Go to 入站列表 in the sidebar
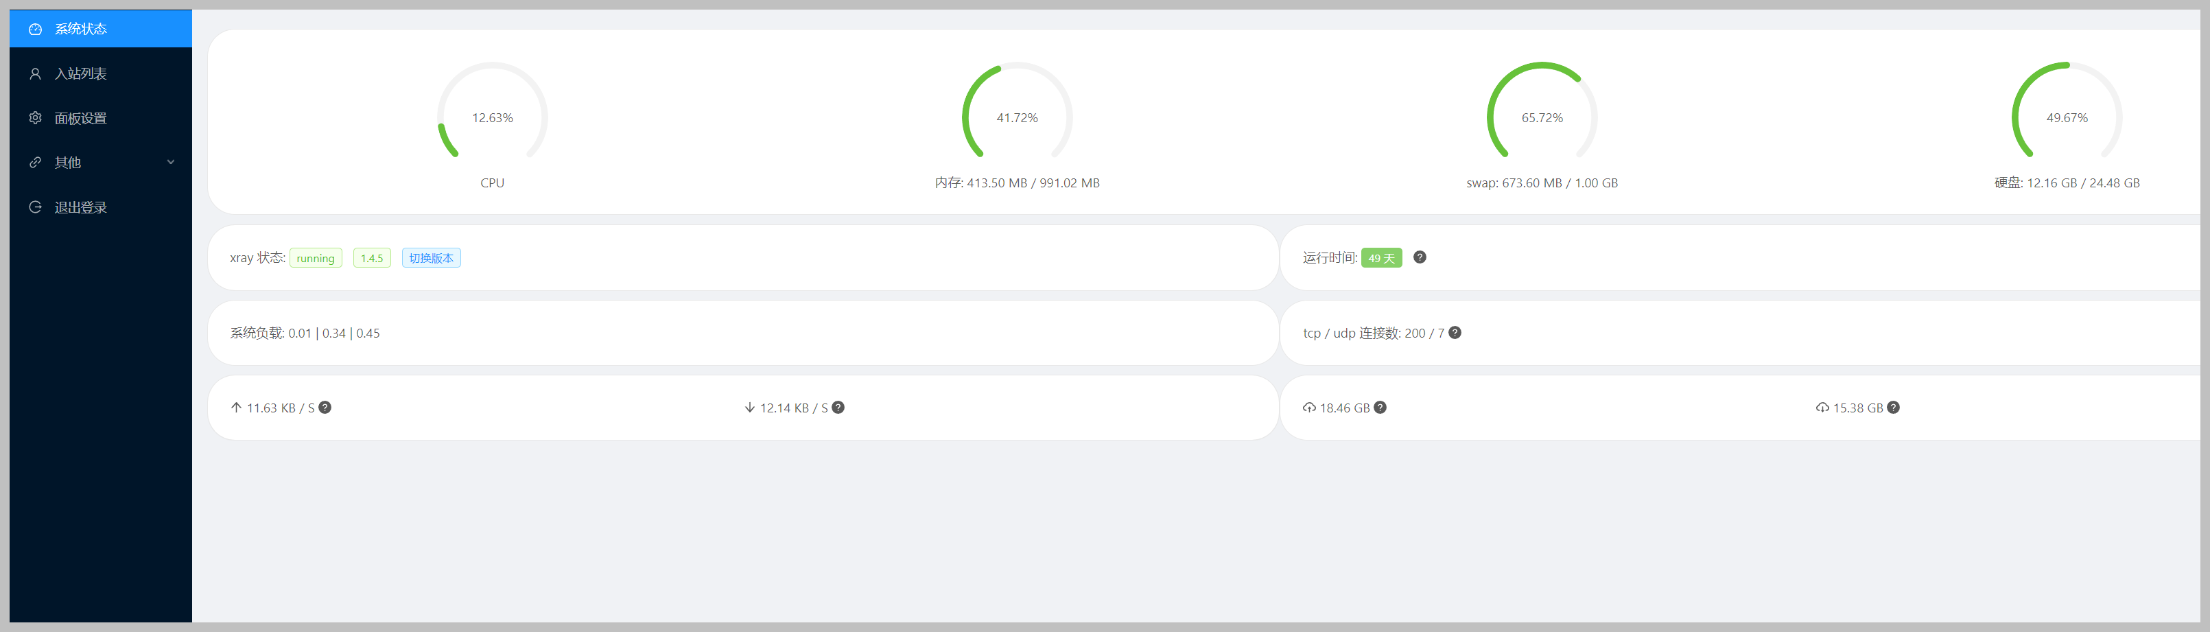 100,73
